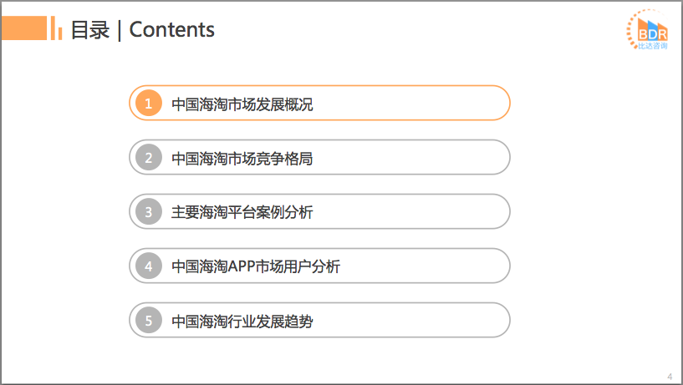Click the empty right end of the orange-outlined item
683x385 pixels.
coord(468,104)
